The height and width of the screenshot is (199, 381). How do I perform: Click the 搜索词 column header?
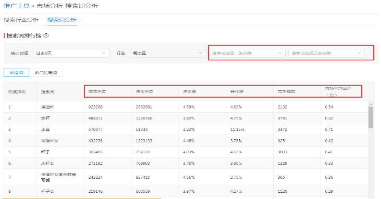(47, 92)
